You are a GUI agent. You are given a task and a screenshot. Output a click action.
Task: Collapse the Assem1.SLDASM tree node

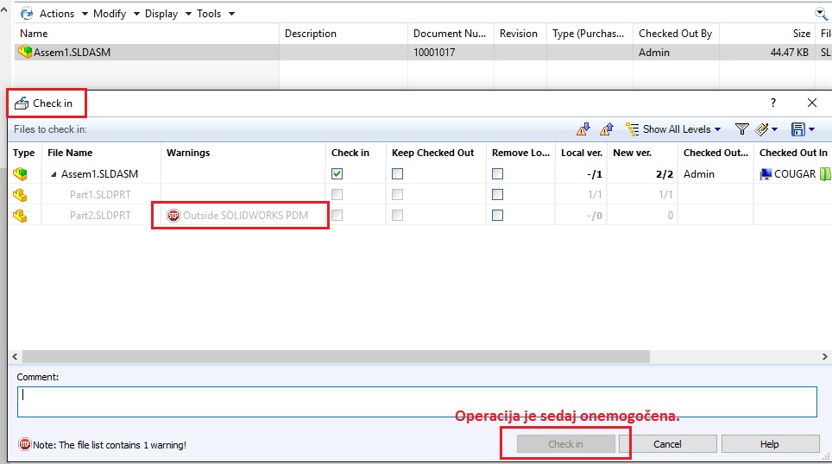point(54,174)
